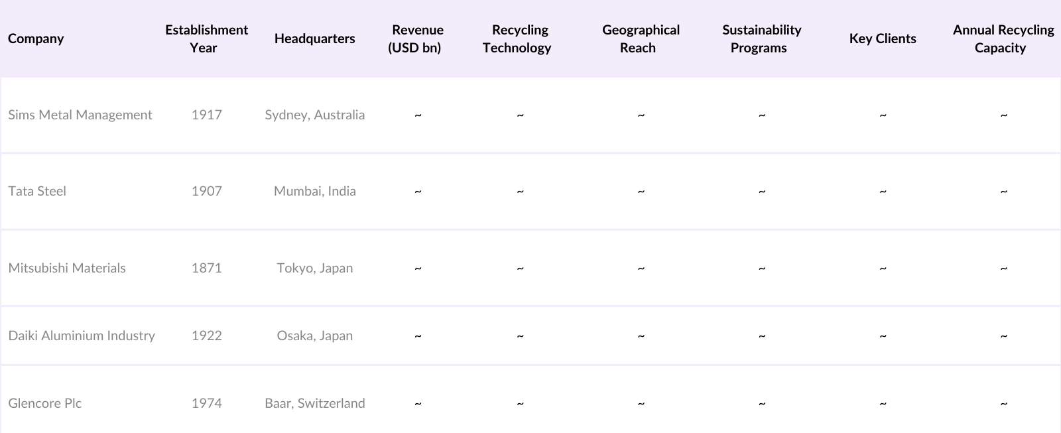Click the Osaka, Japan headquarters cell

[x=314, y=336]
